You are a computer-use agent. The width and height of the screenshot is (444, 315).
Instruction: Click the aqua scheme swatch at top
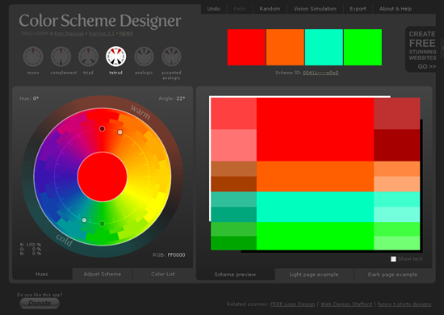[x=324, y=48]
